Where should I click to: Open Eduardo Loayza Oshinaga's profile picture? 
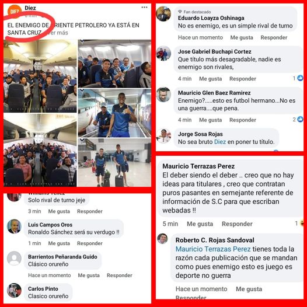click(163, 13)
